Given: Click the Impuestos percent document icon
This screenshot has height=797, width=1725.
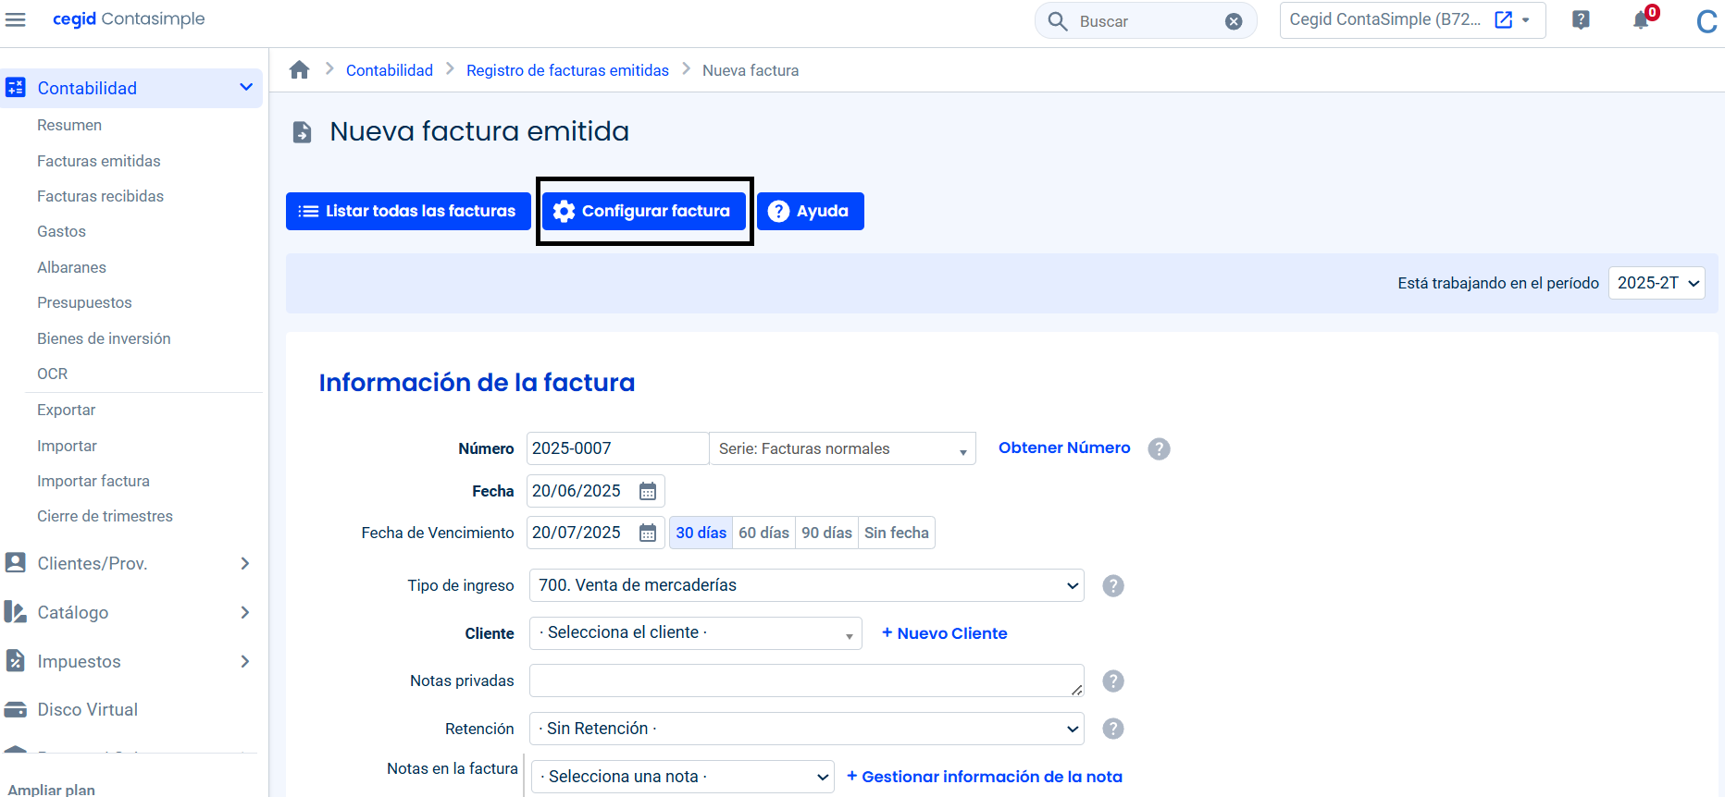Looking at the screenshot, I should (15, 660).
